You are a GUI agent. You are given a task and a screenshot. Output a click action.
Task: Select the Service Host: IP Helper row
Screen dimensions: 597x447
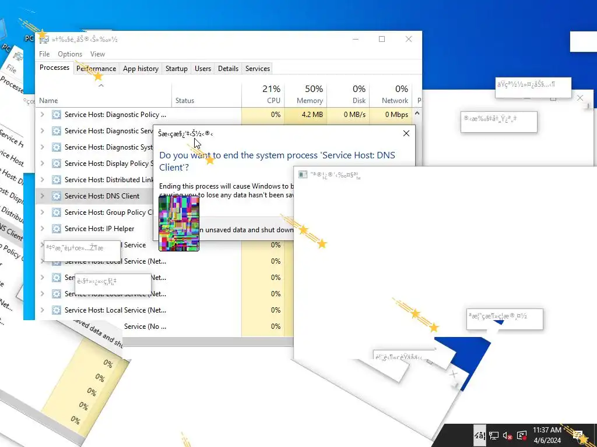(x=94, y=229)
